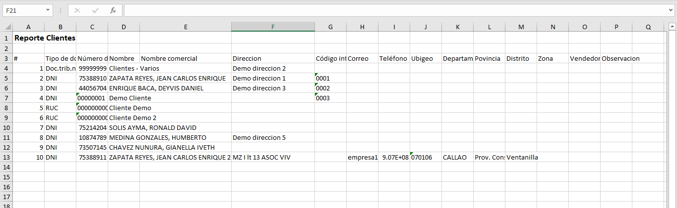This screenshot has width=677, height=208.
Task: Click the cell with código '0002'
Action: pyautogui.click(x=330, y=88)
